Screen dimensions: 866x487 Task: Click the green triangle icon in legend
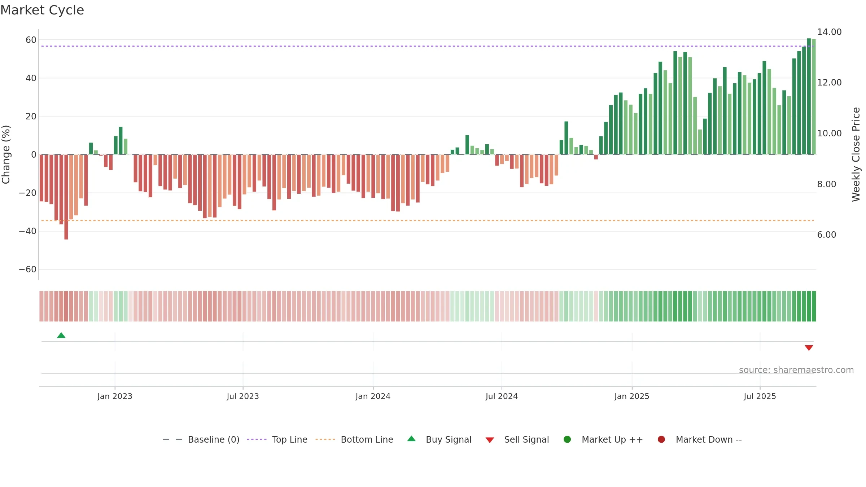pyautogui.click(x=411, y=439)
